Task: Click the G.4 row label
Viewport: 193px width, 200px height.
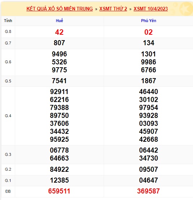Action: click(8, 116)
